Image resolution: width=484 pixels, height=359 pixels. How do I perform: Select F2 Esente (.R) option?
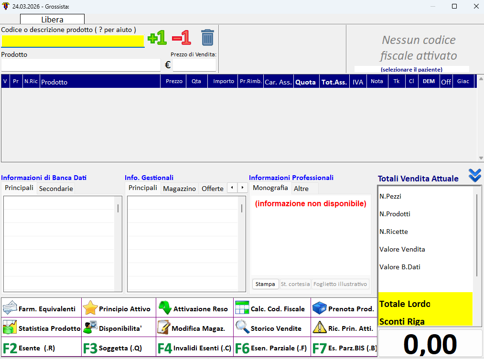[42, 347]
